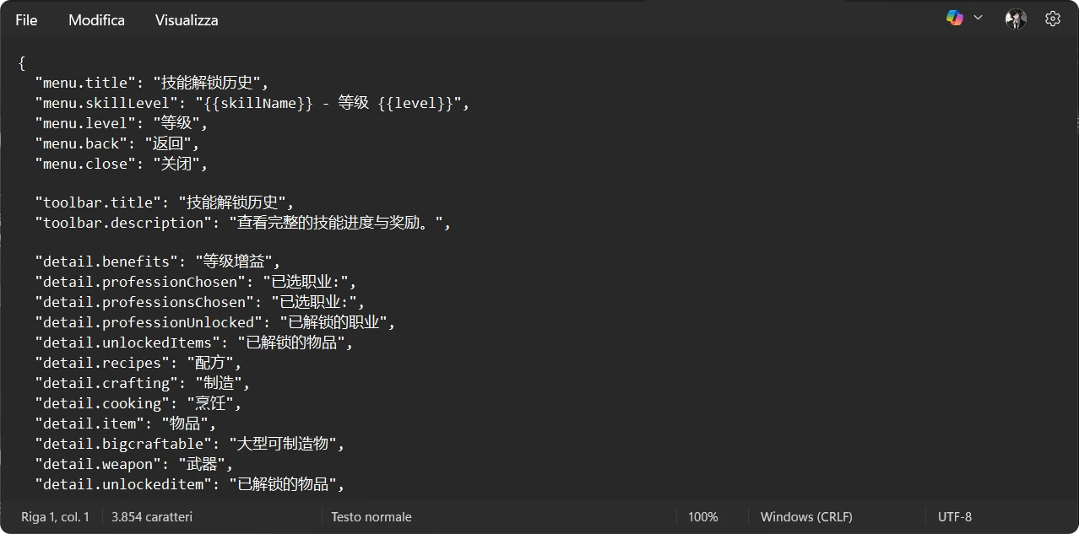
Task: Open Notepad settings via the gear icon
Action: pyautogui.click(x=1052, y=19)
